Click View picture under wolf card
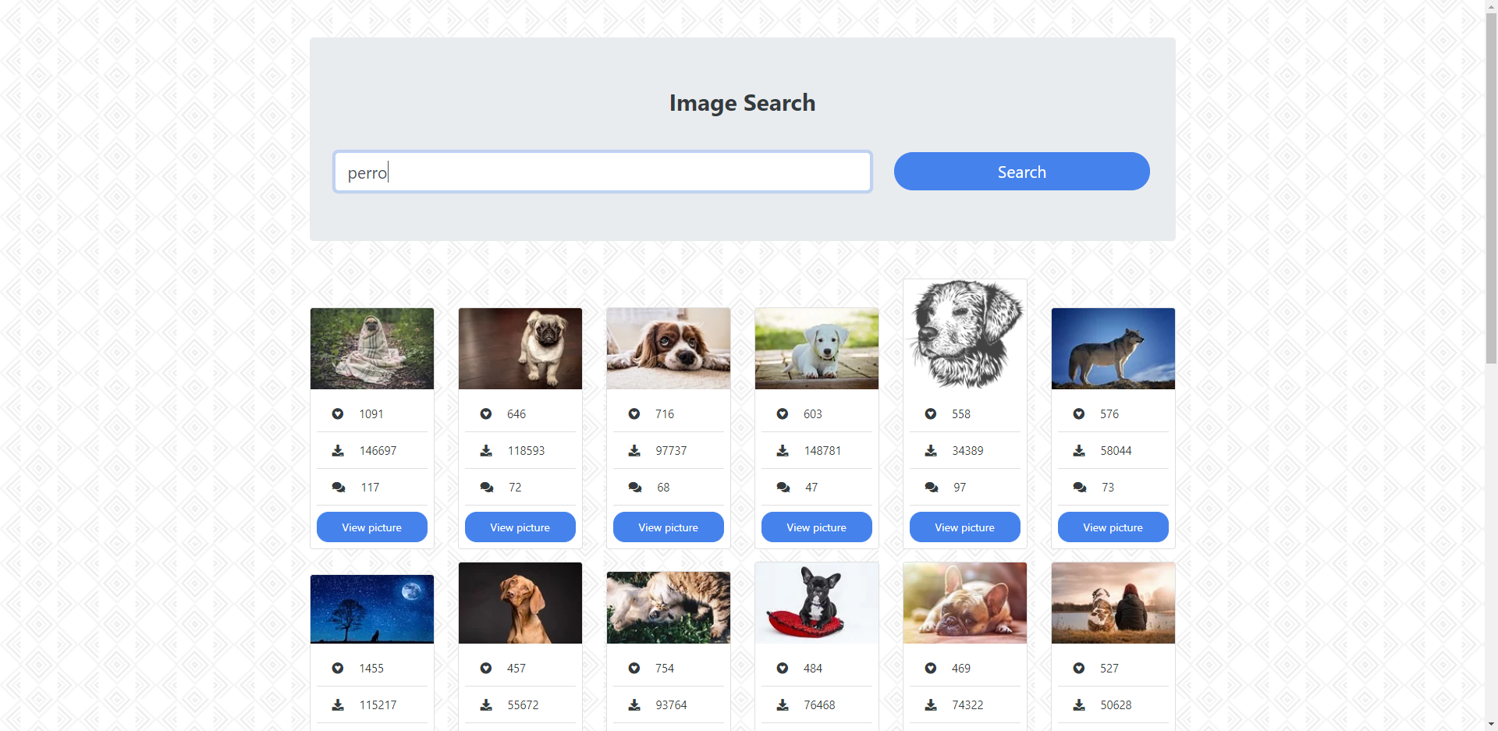The width and height of the screenshot is (1498, 731). point(1113,527)
